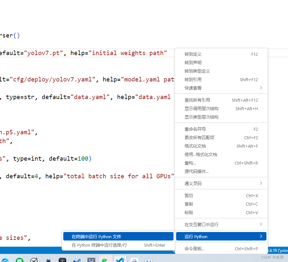Click the Python 3.8.19 interpreter in status bar
This screenshot has height=262, width=288.
[277, 250]
